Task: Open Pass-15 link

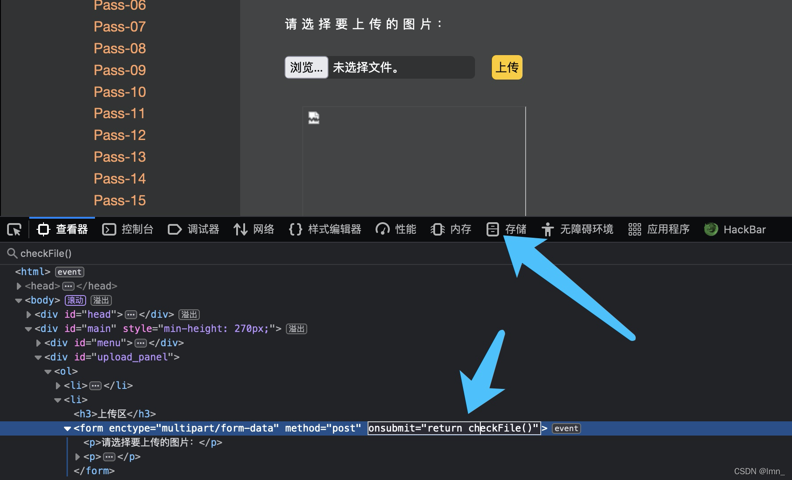Action: (120, 200)
